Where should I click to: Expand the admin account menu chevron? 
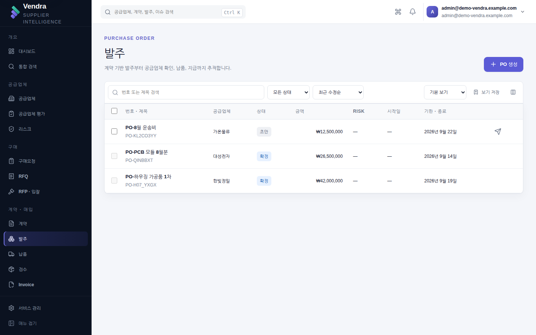(523, 12)
